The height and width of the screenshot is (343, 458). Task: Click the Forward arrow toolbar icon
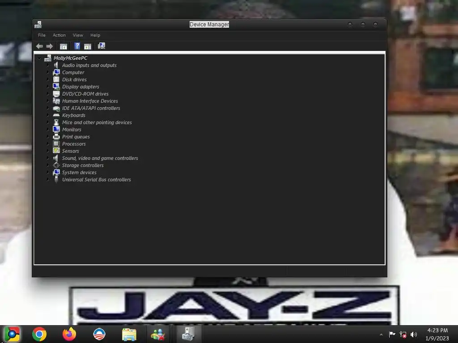point(49,46)
